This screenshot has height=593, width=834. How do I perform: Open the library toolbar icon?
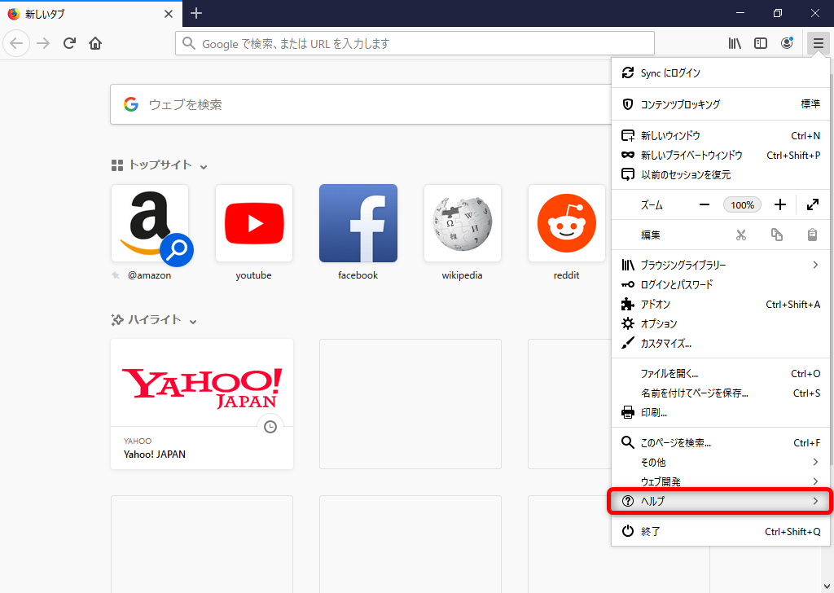(734, 43)
